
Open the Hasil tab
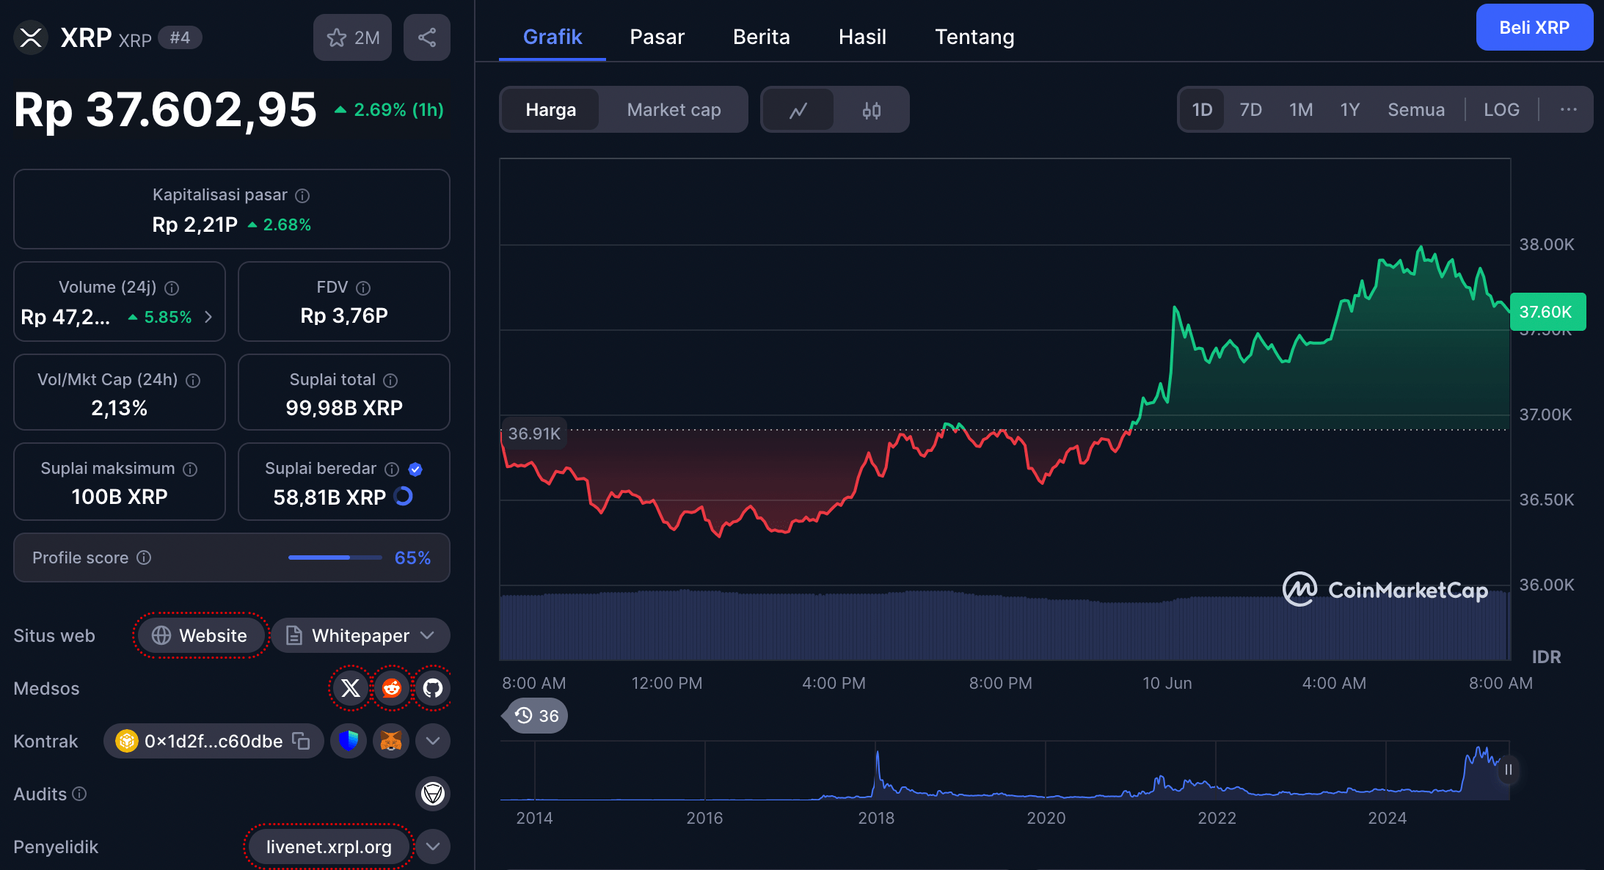862,37
